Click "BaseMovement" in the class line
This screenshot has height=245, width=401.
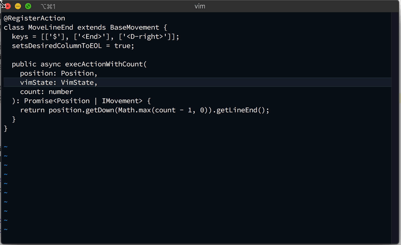(x=134, y=28)
